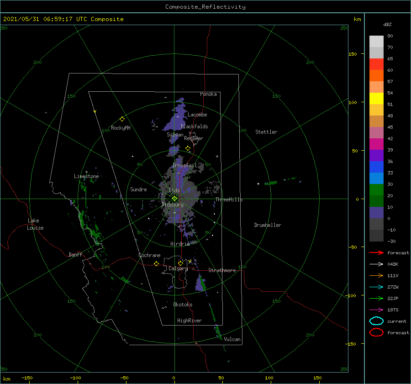
Task: Click the cyan 27ZW arrow in the legend
Action: pyautogui.click(x=376, y=287)
